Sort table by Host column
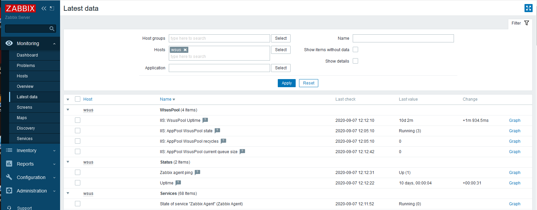Image resolution: width=537 pixels, height=210 pixels. (88, 99)
